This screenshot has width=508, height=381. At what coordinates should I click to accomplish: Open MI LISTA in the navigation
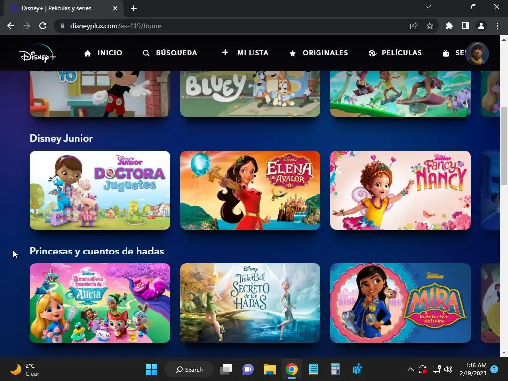tap(245, 53)
